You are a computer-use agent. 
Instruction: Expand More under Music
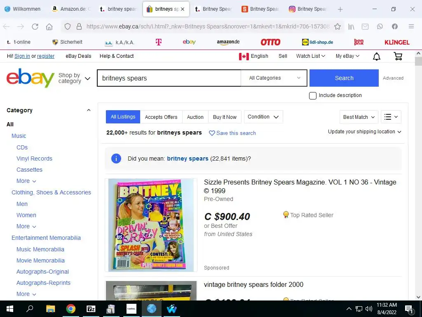click(x=26, y=181)
